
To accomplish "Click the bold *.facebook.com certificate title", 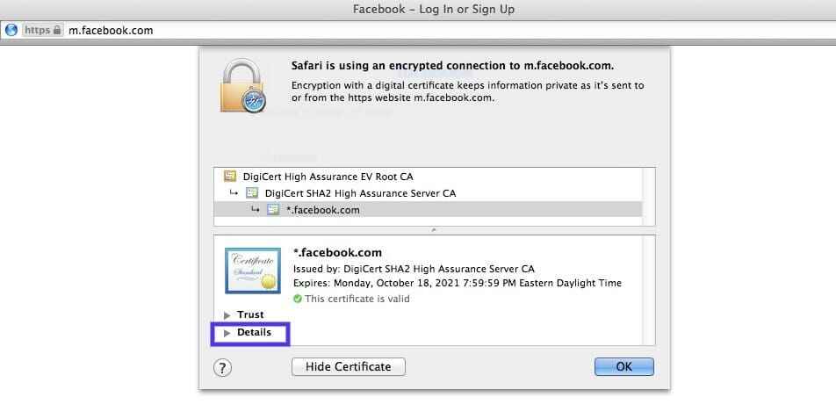I will (x=337, y=253).
